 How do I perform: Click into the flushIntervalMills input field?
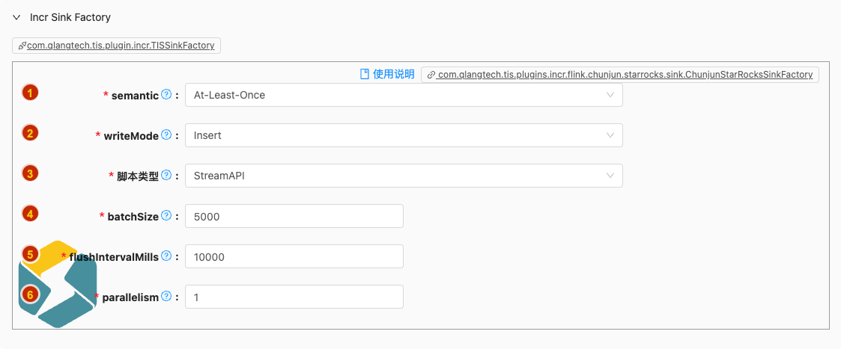pyautogui.click(x=294, y=256)
